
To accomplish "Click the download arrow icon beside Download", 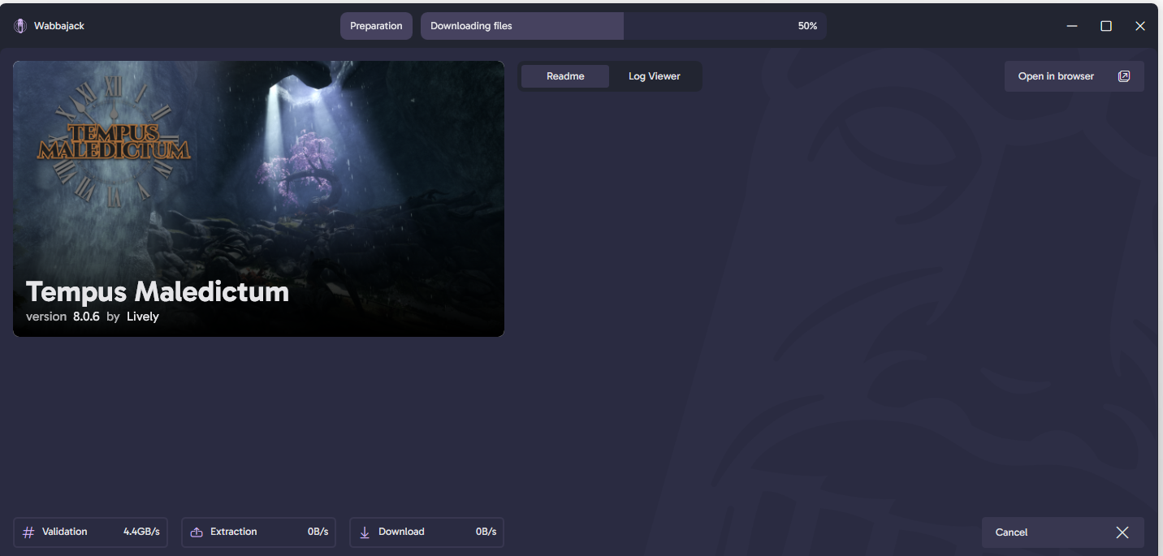I will click(x=365, y=532).
